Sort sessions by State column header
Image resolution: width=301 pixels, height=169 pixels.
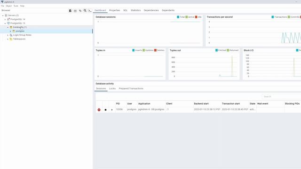point(253,104)
